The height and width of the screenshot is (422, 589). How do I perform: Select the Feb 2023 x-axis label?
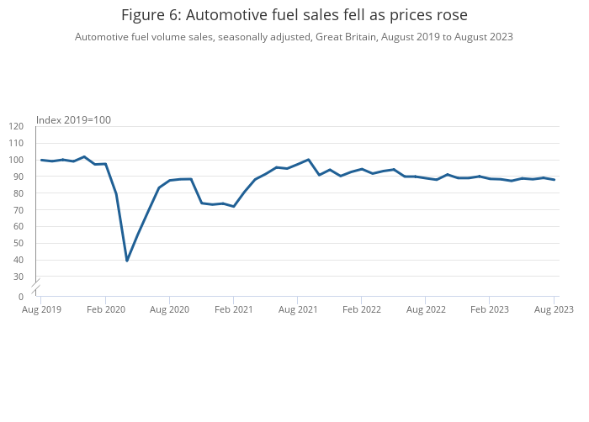[489, 309]
